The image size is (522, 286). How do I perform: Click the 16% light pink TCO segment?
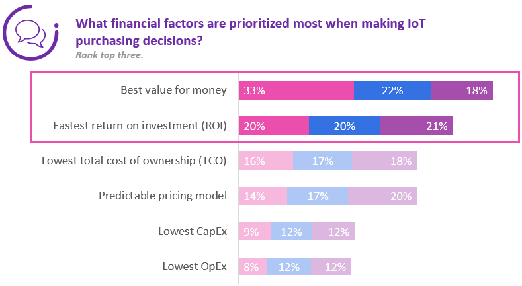[x=266, y=161]
